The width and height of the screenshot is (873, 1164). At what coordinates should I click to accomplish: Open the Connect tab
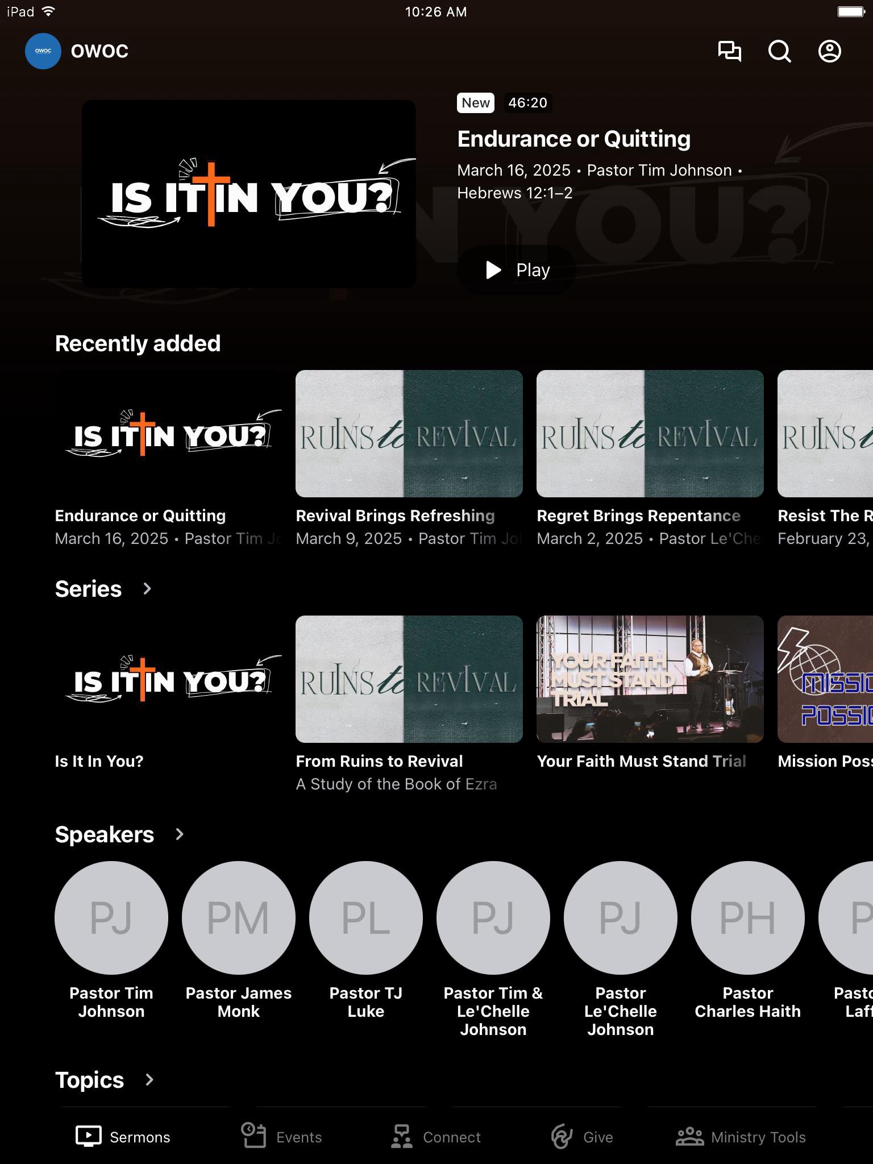coord(436,1137)
